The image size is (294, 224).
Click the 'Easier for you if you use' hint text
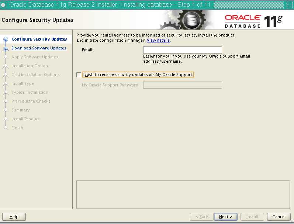(197, 59)
